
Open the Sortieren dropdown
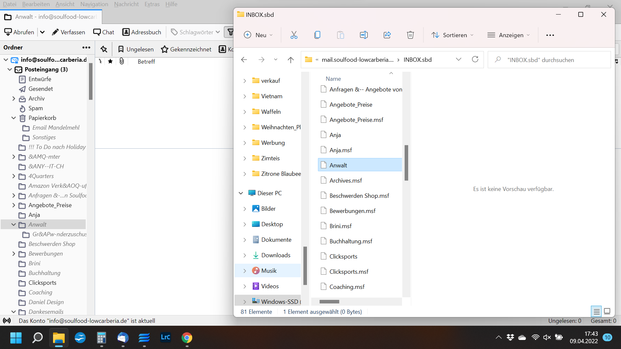[452, 35]
